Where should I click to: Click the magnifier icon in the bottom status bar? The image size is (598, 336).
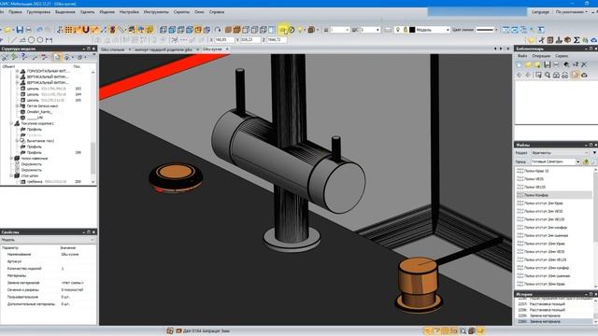463,331
